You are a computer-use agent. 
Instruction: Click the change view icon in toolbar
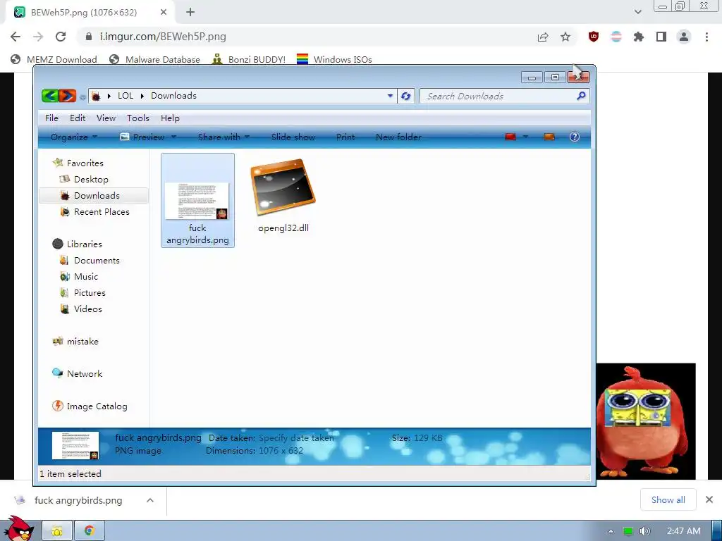[x=510, y=137]
